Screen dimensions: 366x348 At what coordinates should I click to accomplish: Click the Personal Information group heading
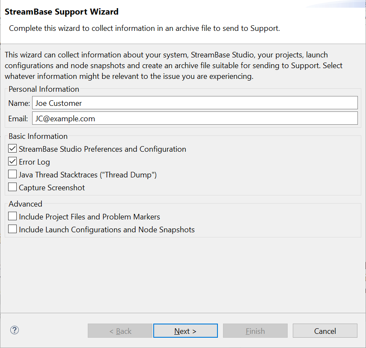click(x=44, y=89)
